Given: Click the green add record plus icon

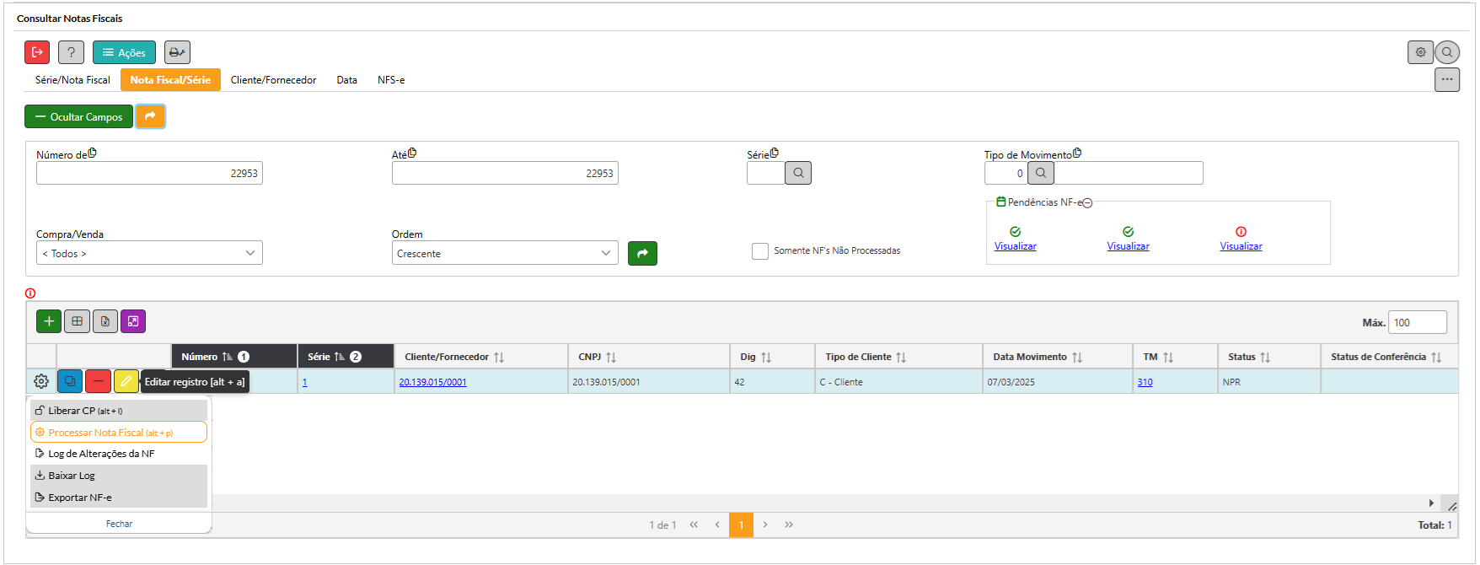Looking at the screenshot, I should pyautogui.click(x=49, y=321).
